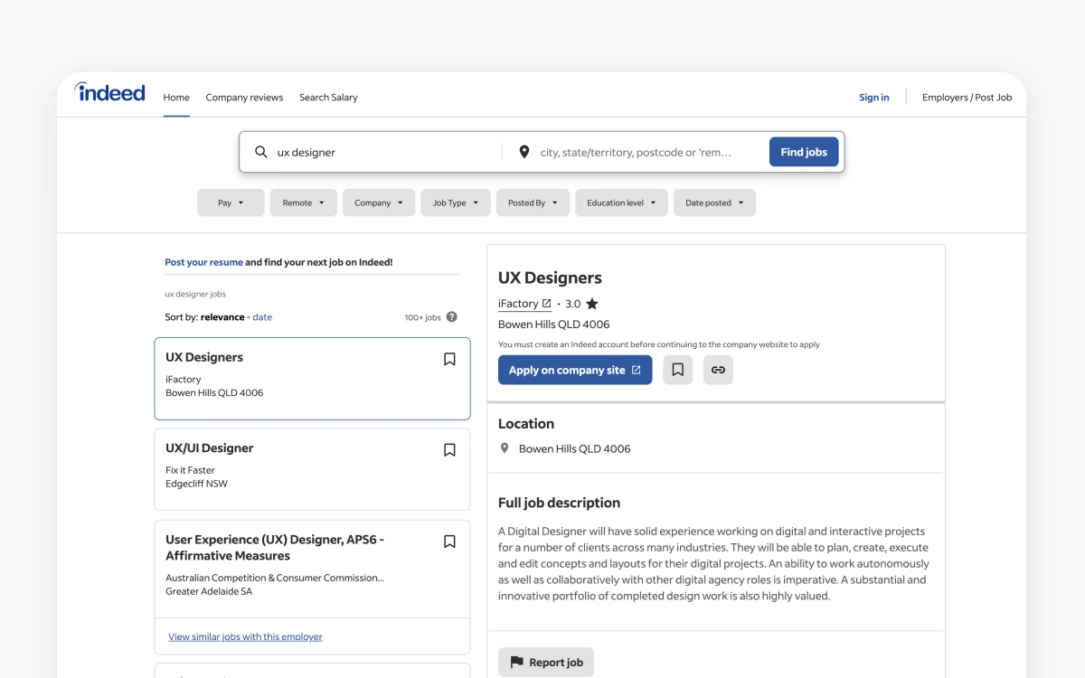Bookmark the APS6 Affirmative Measures job
1085x678 pixels.
[449, 541]
